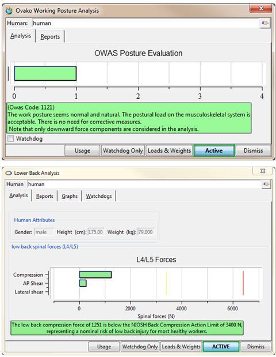
Task: Click Watchdog Only in Lower Back Analysis
Action: coord(140,347)
